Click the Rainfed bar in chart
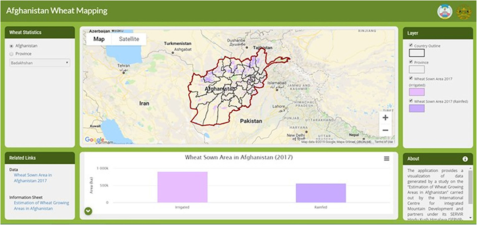This screenshot has width=477, height=225. 321,193
